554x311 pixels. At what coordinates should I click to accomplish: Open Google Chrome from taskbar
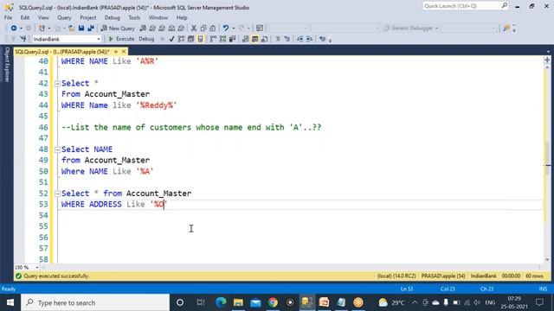click(x=273, y=302)
